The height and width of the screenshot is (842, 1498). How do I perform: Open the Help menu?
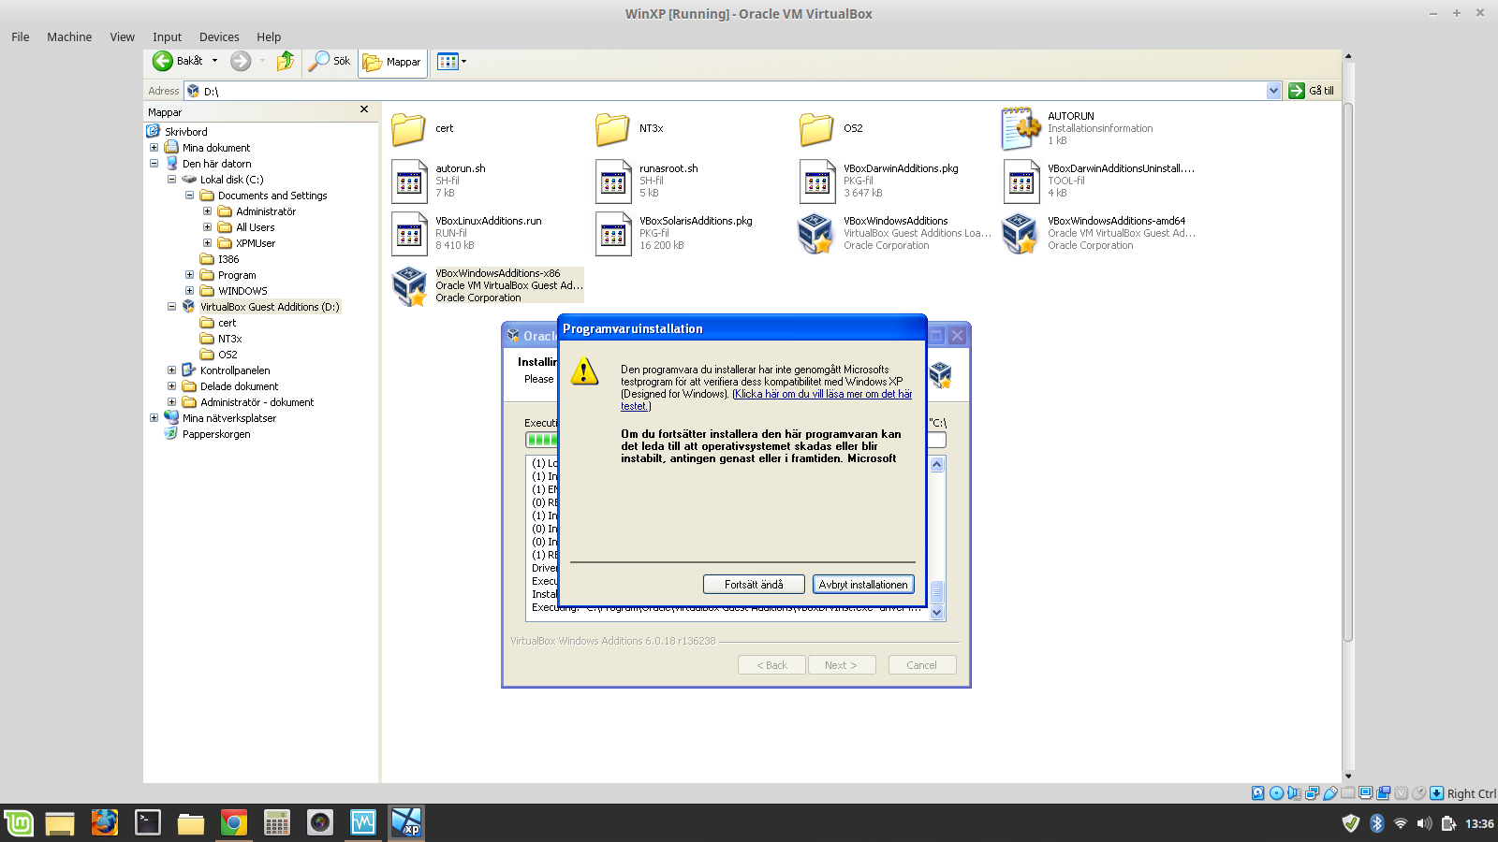coord(269,37)
